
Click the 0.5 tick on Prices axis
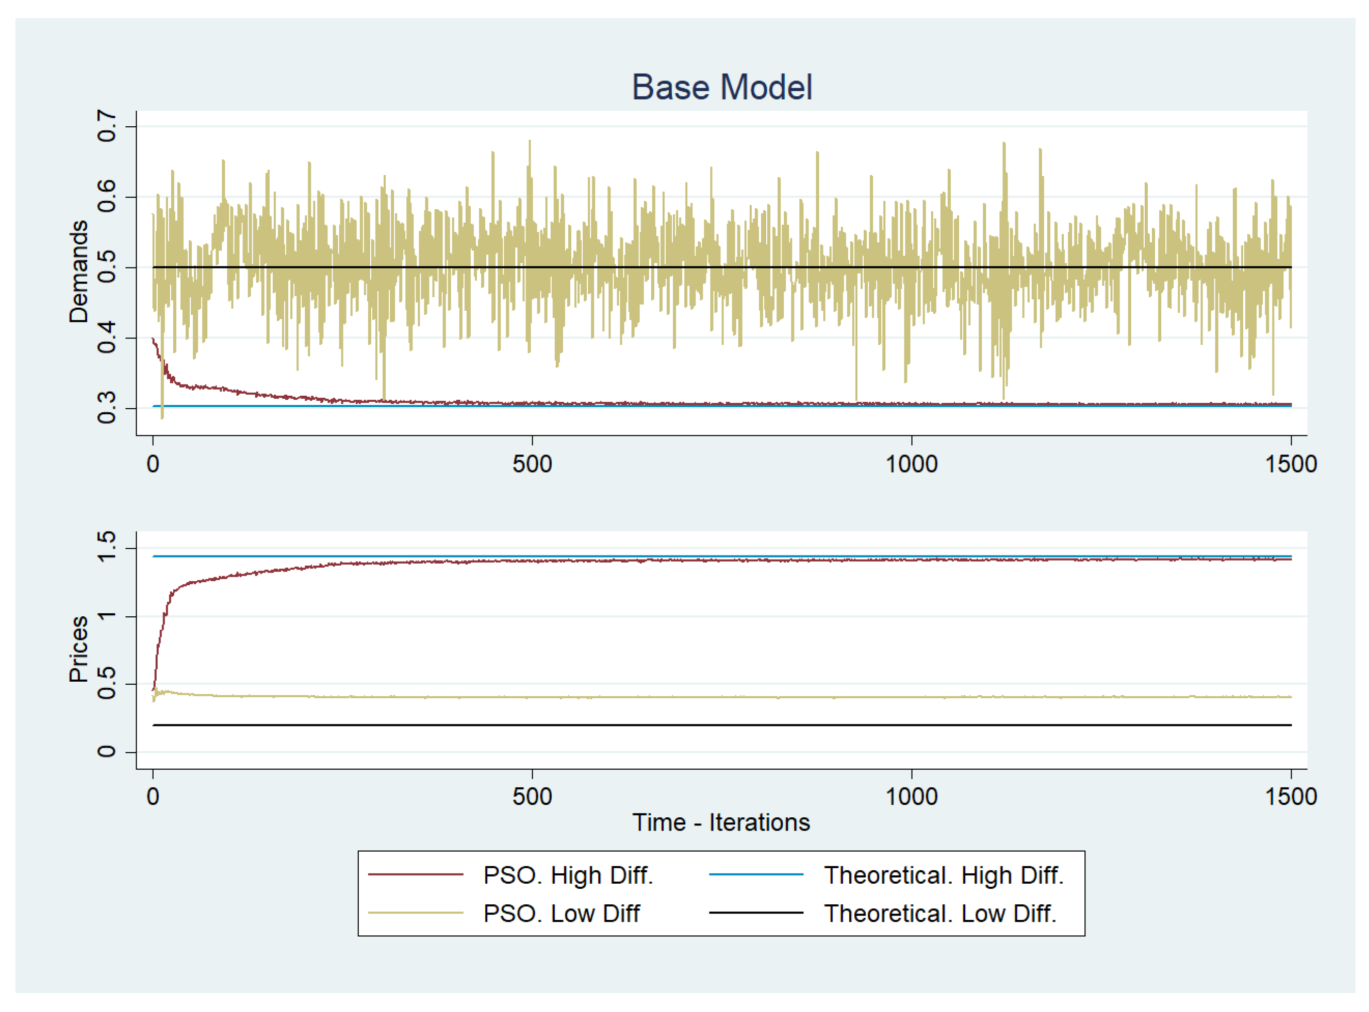pyautogui.click(x=106, y=684)
